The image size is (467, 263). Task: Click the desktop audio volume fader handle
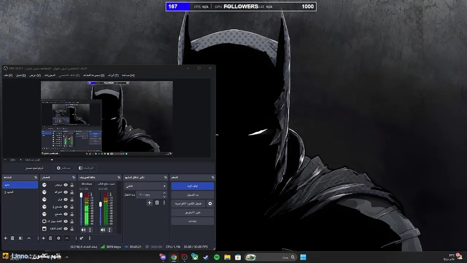point(100,204)
